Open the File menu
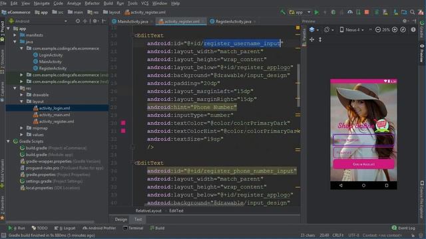Image resolution: width=426 pixels, height=239 pixels. point(3,3)
